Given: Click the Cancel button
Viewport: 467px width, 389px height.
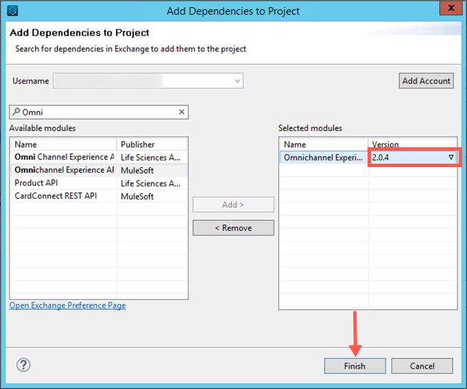Looking at the screenshot, I should (x=422, y=366).
